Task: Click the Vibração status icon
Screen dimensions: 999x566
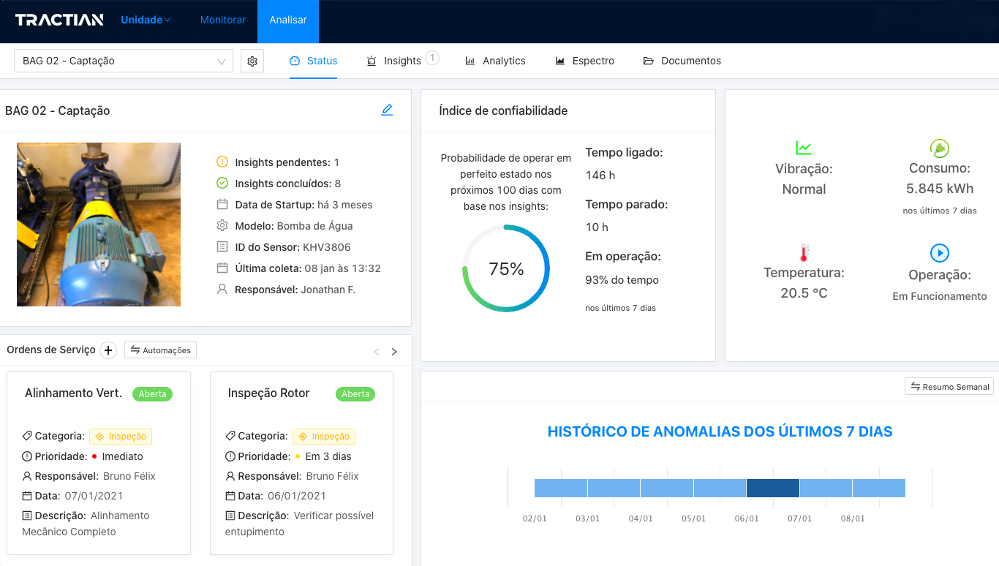Action: (x=804, y=147)
